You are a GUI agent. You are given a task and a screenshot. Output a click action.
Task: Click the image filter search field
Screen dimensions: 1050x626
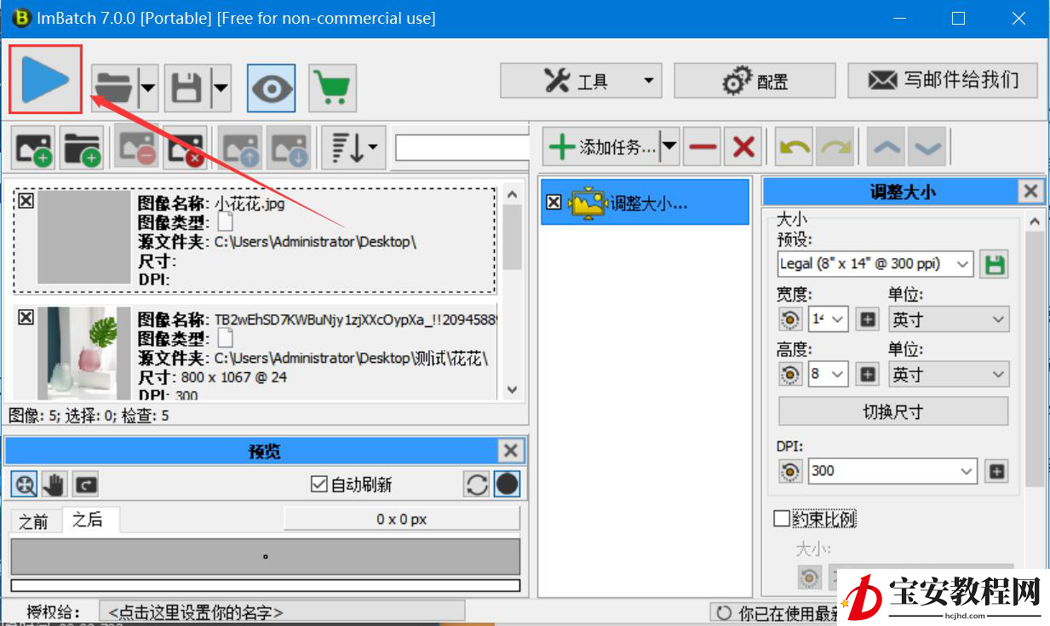coord(462,147)
